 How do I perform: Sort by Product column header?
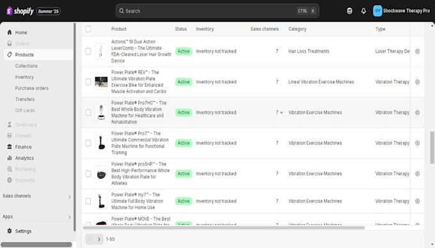point(119,29)
